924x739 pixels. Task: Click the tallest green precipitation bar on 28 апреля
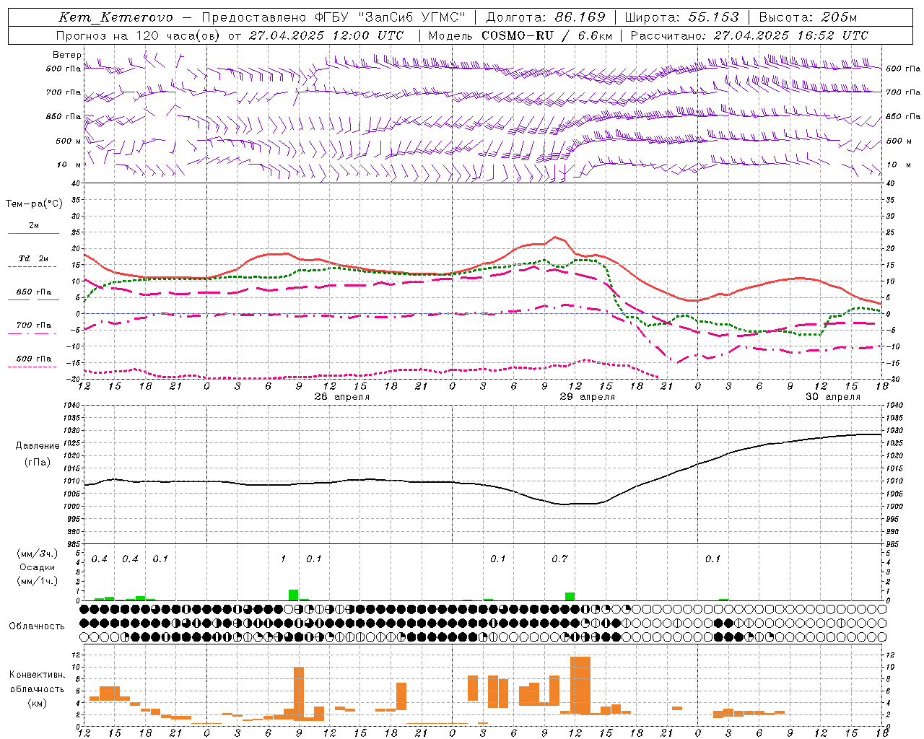[x=293, y=595]
